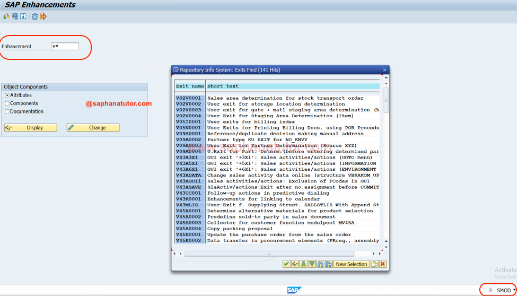This screenshot has width=518, height=296.
Task: Select exit V02V0002 in the list
Action: click(x=188, y=104)
